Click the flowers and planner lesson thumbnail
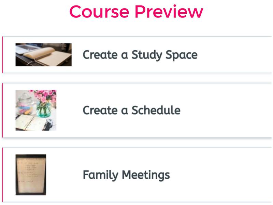The image size is (273, 205). [36, 110]
